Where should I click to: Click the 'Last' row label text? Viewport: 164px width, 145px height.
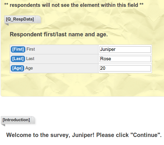pos(30,59)
